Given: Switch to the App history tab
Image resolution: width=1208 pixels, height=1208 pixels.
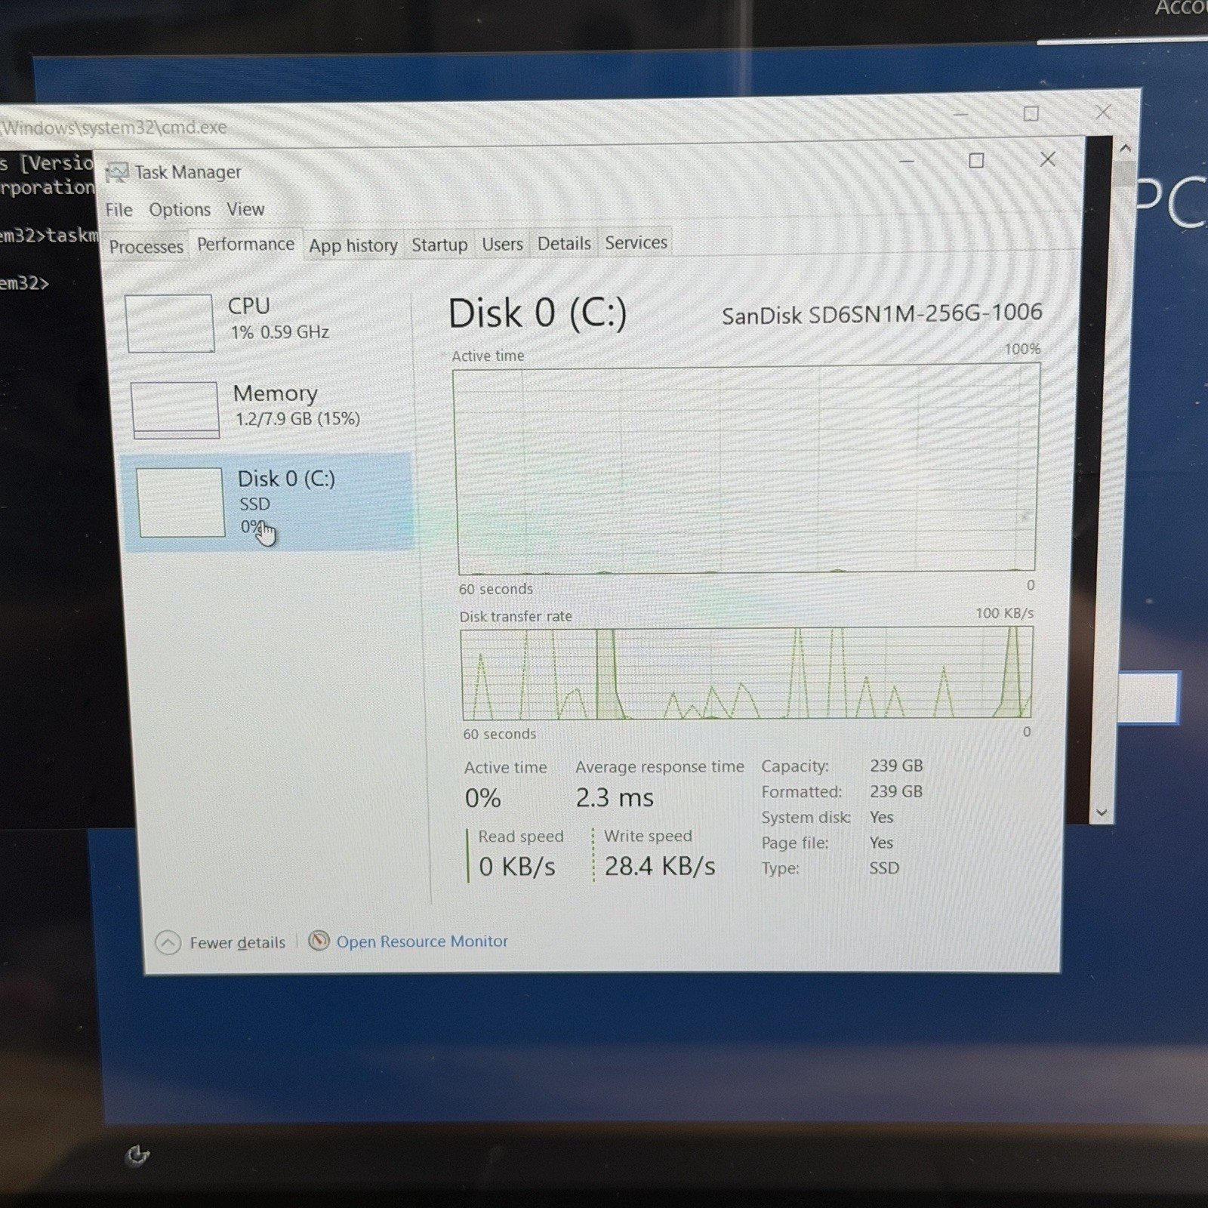Looking at the screenshot, I should tap(353, 245).
